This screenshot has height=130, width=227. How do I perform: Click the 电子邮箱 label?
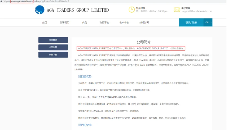pyautogui.click(x=186, y=8)
